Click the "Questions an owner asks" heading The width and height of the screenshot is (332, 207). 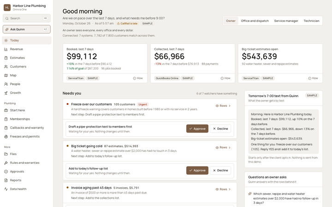267,177
